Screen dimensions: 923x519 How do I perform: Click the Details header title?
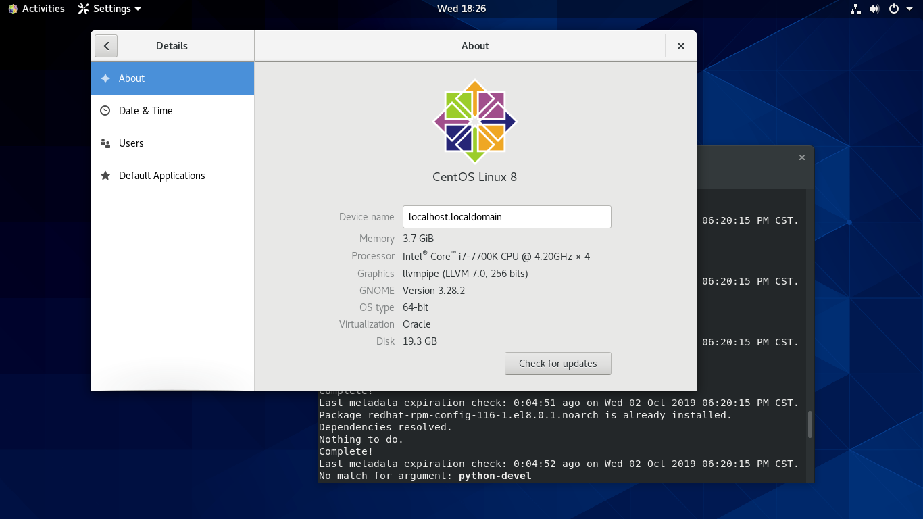pos(172,46)
